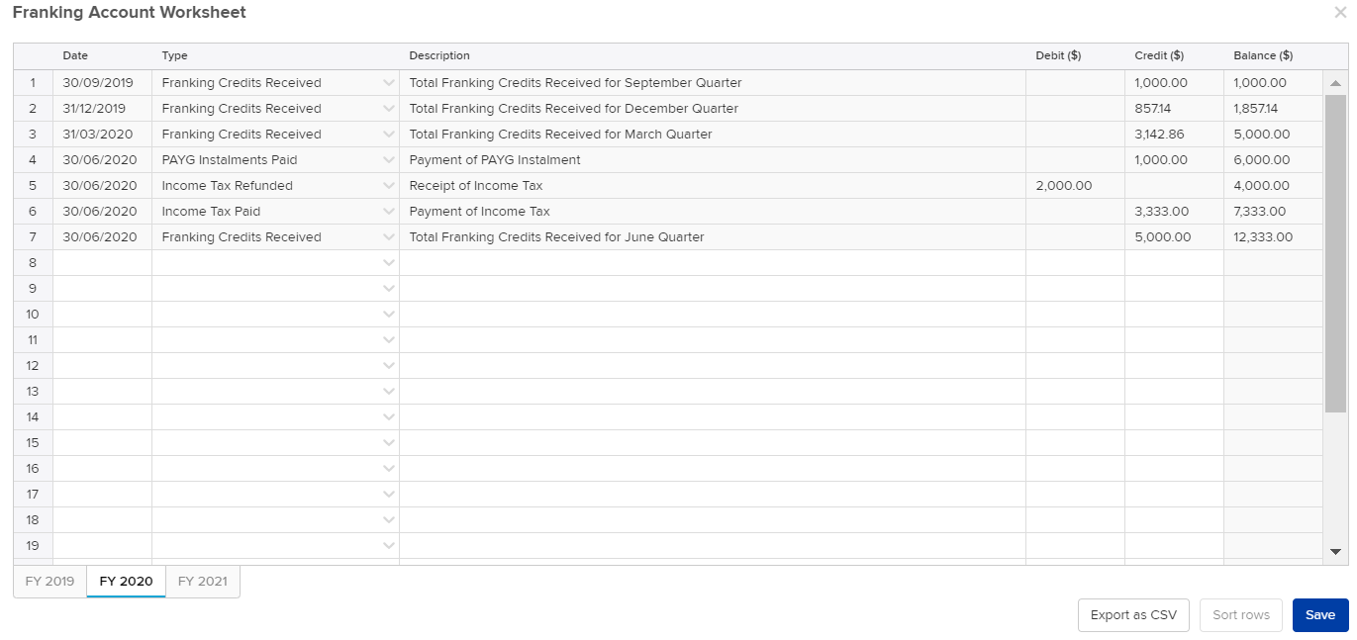The width and height of the screenshot is (1357, 640).
Task: Select row number 5 header
Action: (34, 186)
